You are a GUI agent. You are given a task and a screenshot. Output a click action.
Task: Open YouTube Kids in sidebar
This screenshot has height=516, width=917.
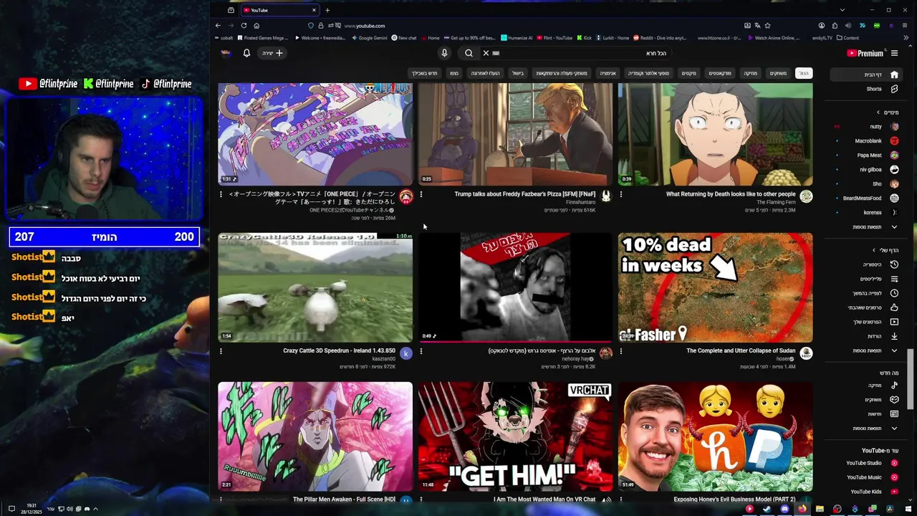(x=865, y=492)
